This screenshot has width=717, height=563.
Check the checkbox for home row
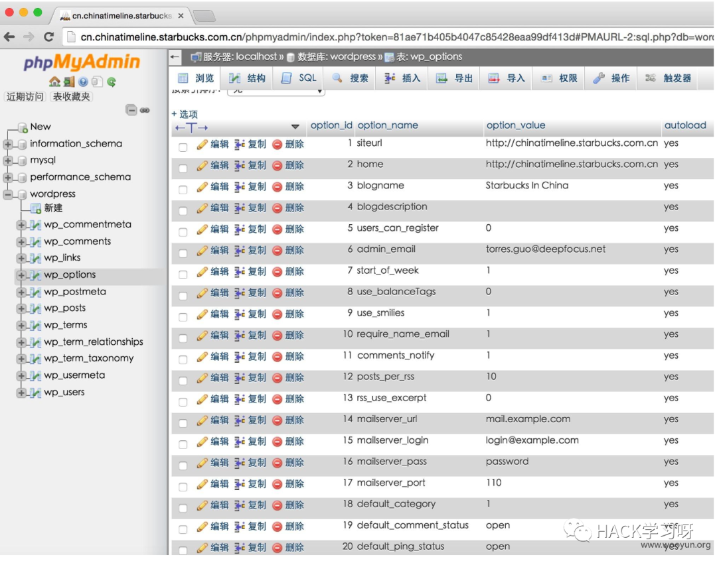click(x=183, y=168)
